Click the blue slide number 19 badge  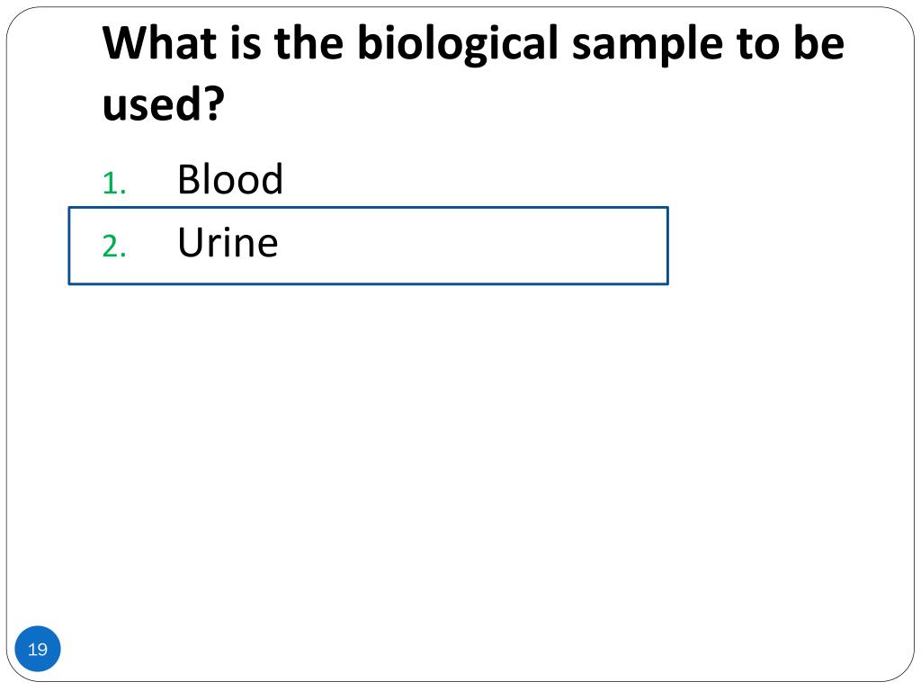pyautogui.click(x=38, y=649)
